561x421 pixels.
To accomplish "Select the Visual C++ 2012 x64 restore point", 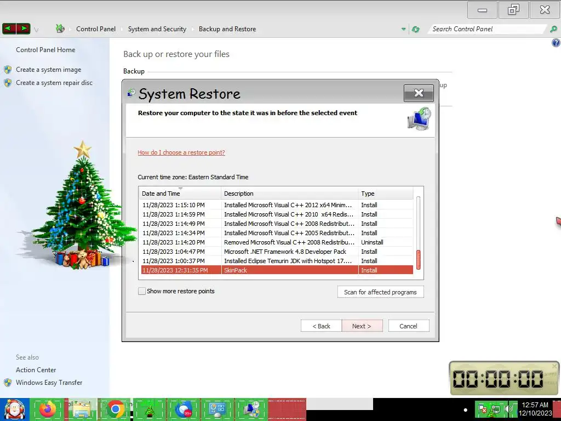I will pos(276,205).
